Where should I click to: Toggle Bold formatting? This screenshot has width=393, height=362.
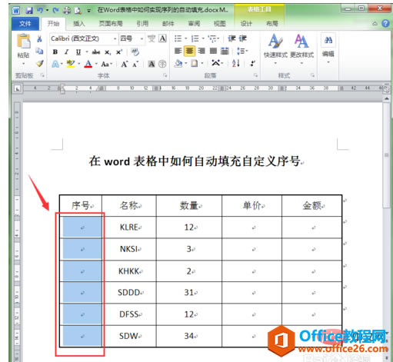tap(55, 52)
